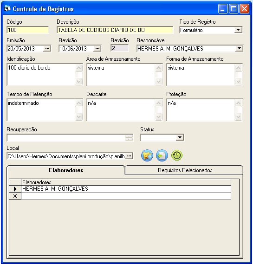Viewport: 253px width, 264px height.
Task: Click the Elaboradores column header in grid
Action: [126, 182]
